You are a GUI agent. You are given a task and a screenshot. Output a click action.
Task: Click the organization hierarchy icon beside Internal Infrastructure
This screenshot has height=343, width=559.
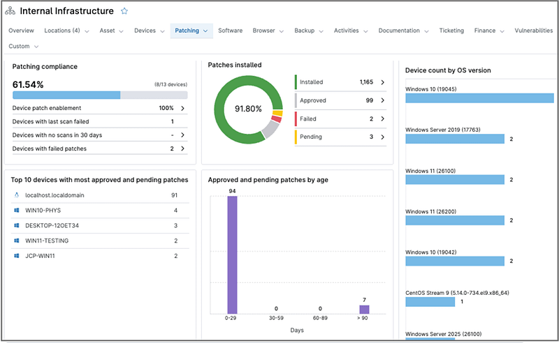10,11
